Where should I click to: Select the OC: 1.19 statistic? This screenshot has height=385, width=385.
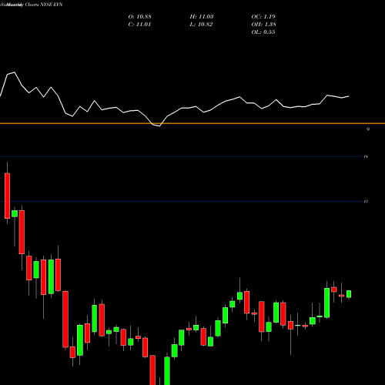[263, 17]
